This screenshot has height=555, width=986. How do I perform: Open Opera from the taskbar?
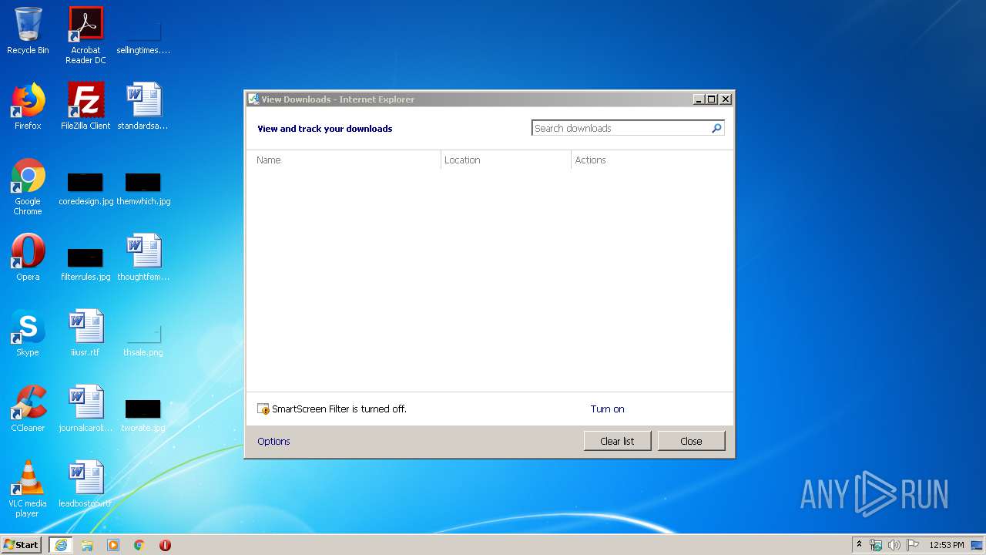tap(165, 545)
